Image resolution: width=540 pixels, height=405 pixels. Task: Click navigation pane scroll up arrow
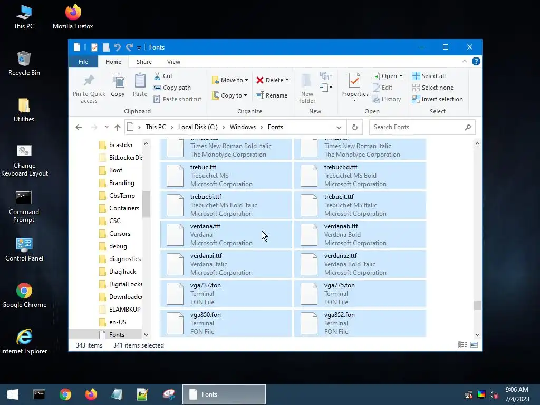[x=147, y=143]
